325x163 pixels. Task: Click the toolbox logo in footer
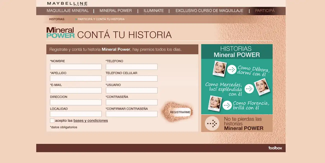tap(275, 148)
